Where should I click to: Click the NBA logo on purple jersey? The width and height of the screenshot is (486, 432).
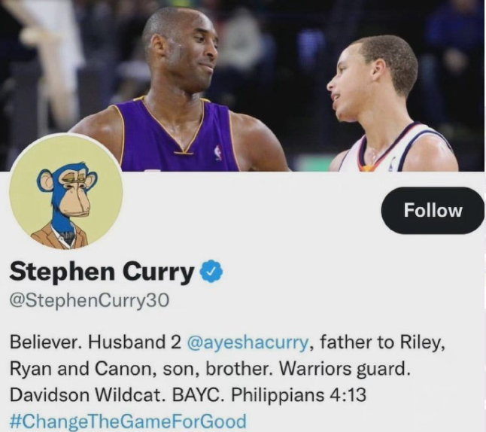(x=218, y=153)
